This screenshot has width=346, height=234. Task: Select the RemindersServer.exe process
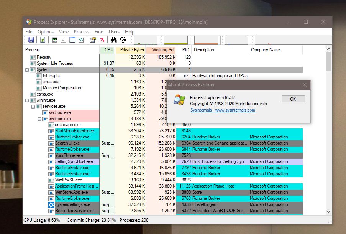[74, 211]
